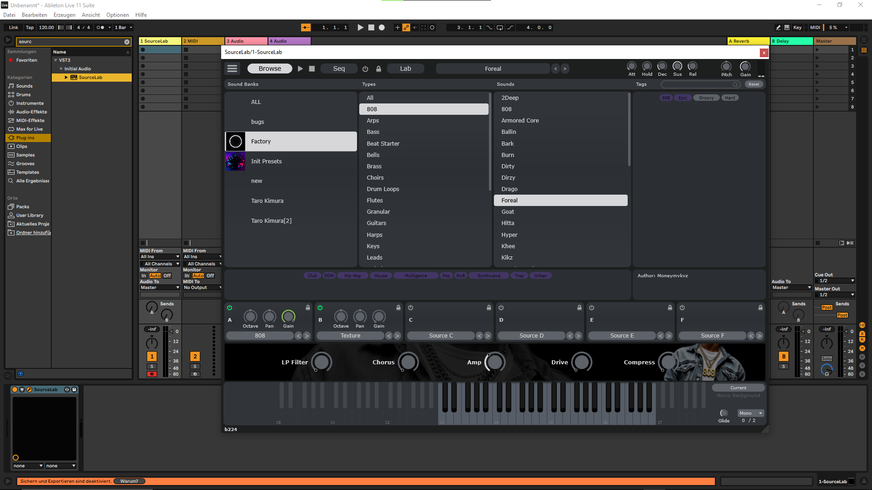
Task: Click the SourceLab stop preview button
Action: [312, 69]
